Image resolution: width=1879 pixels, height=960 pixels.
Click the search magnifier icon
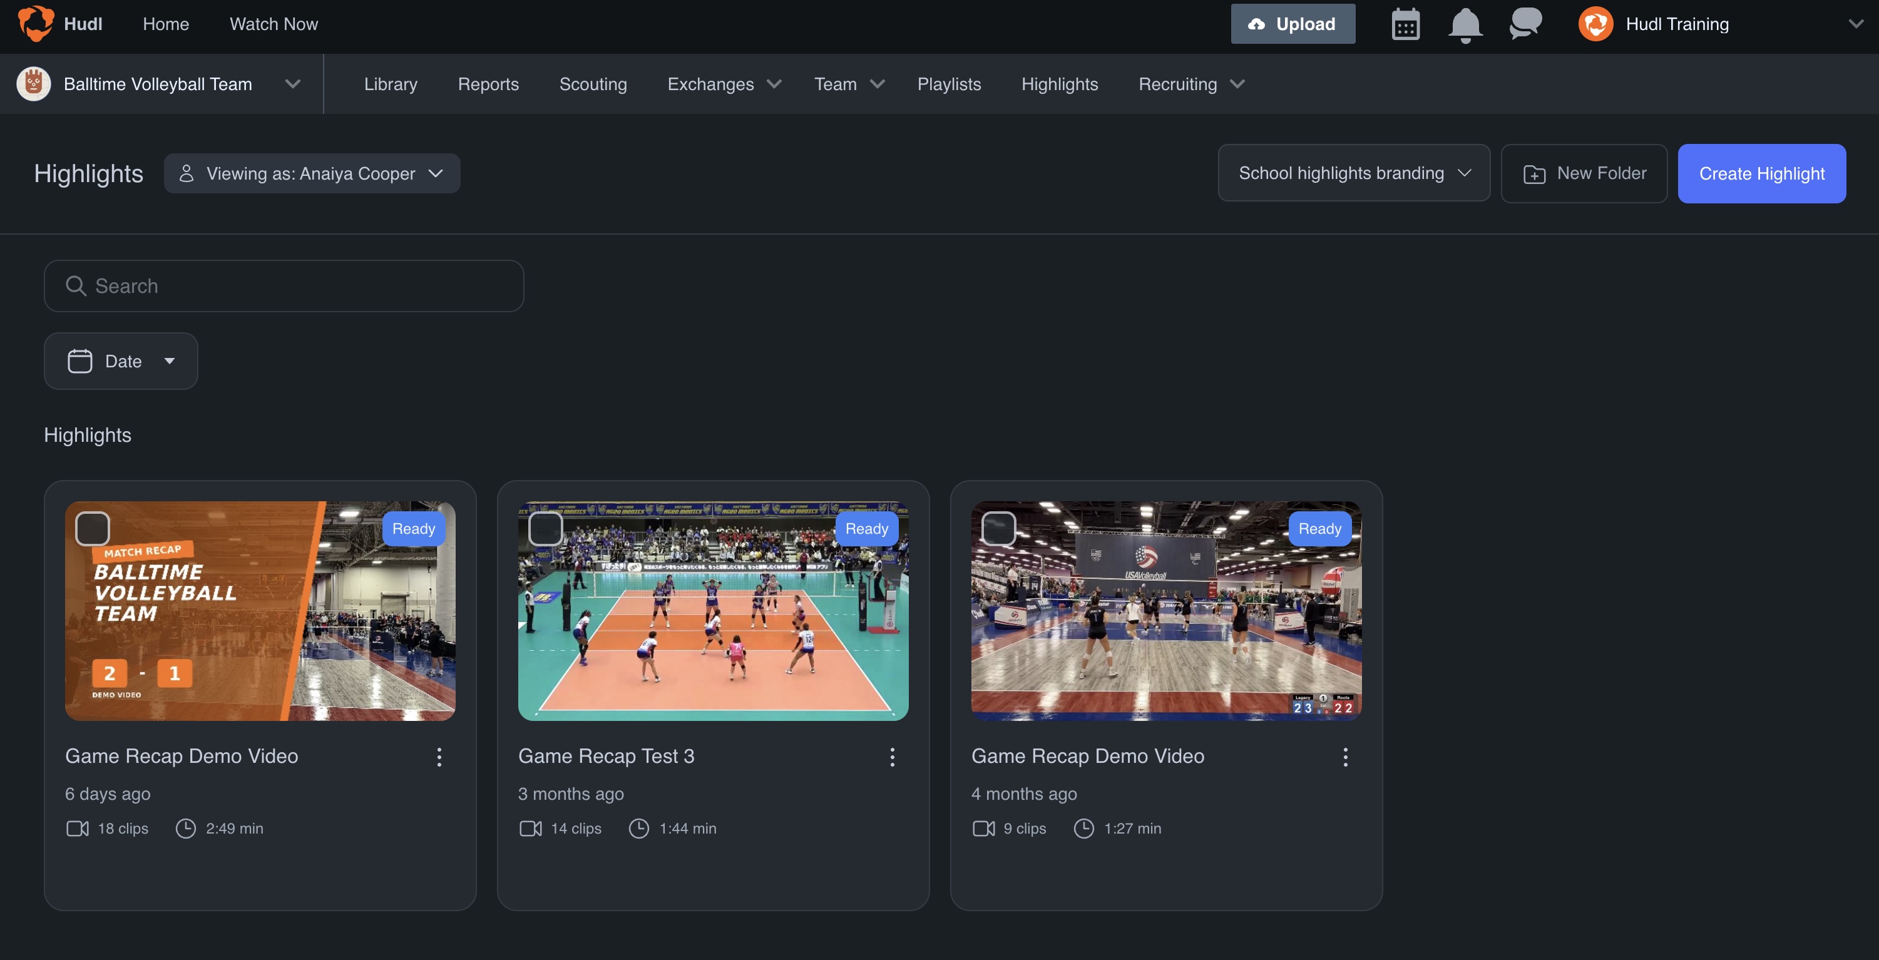(76, 286)
